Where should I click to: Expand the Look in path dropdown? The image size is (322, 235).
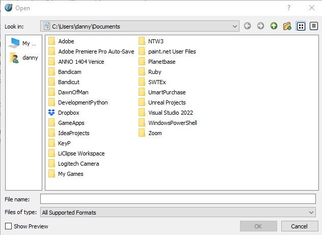pos(234,26)
